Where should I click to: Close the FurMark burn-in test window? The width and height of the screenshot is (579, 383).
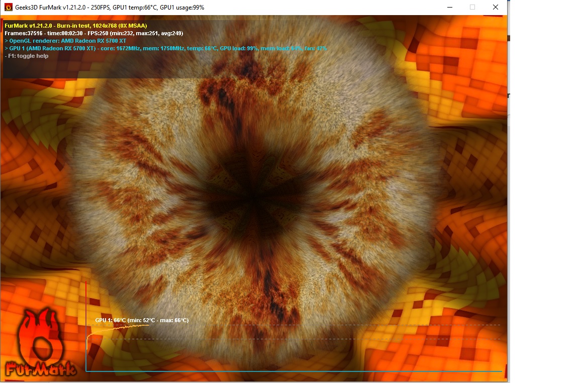(496, 7)
